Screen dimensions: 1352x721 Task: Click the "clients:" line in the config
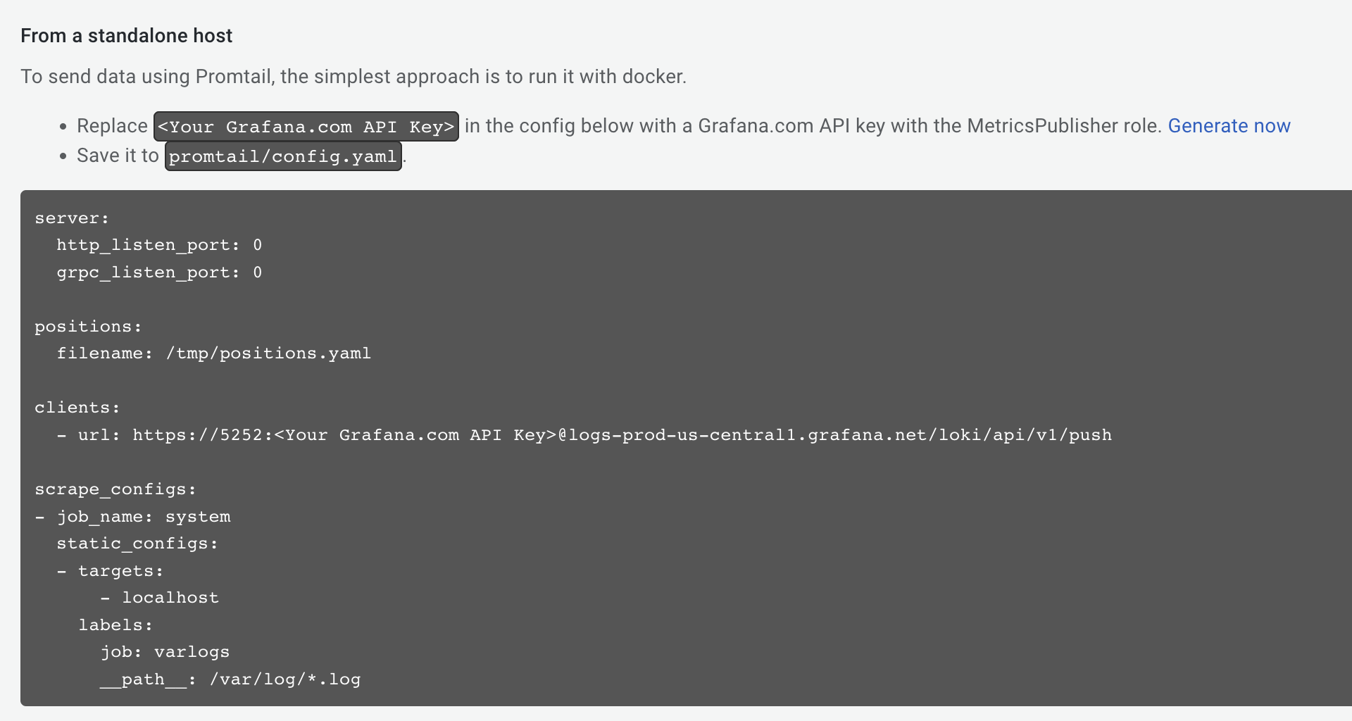[x=77, y=408]
